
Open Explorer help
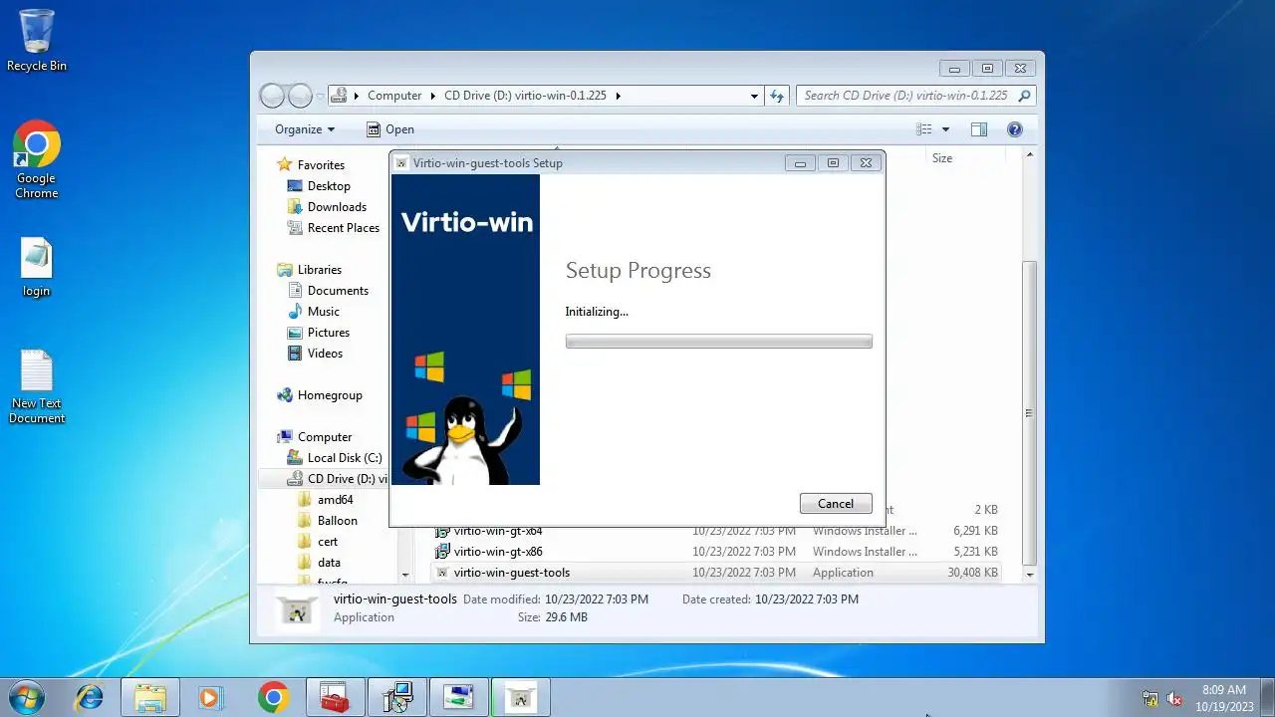[x=1015, y=129]
